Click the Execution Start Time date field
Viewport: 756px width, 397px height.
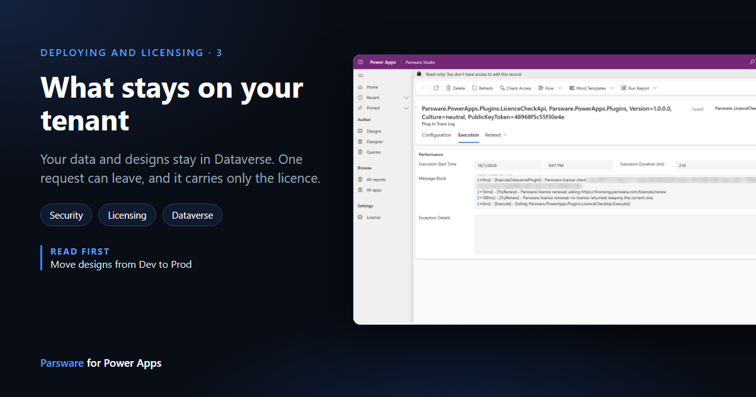point(508,165)
